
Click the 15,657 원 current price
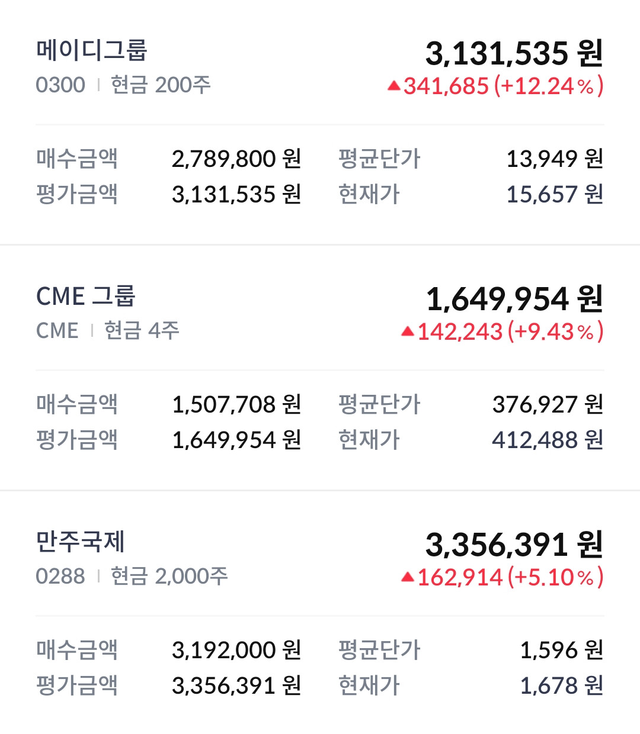coord(555,194)
